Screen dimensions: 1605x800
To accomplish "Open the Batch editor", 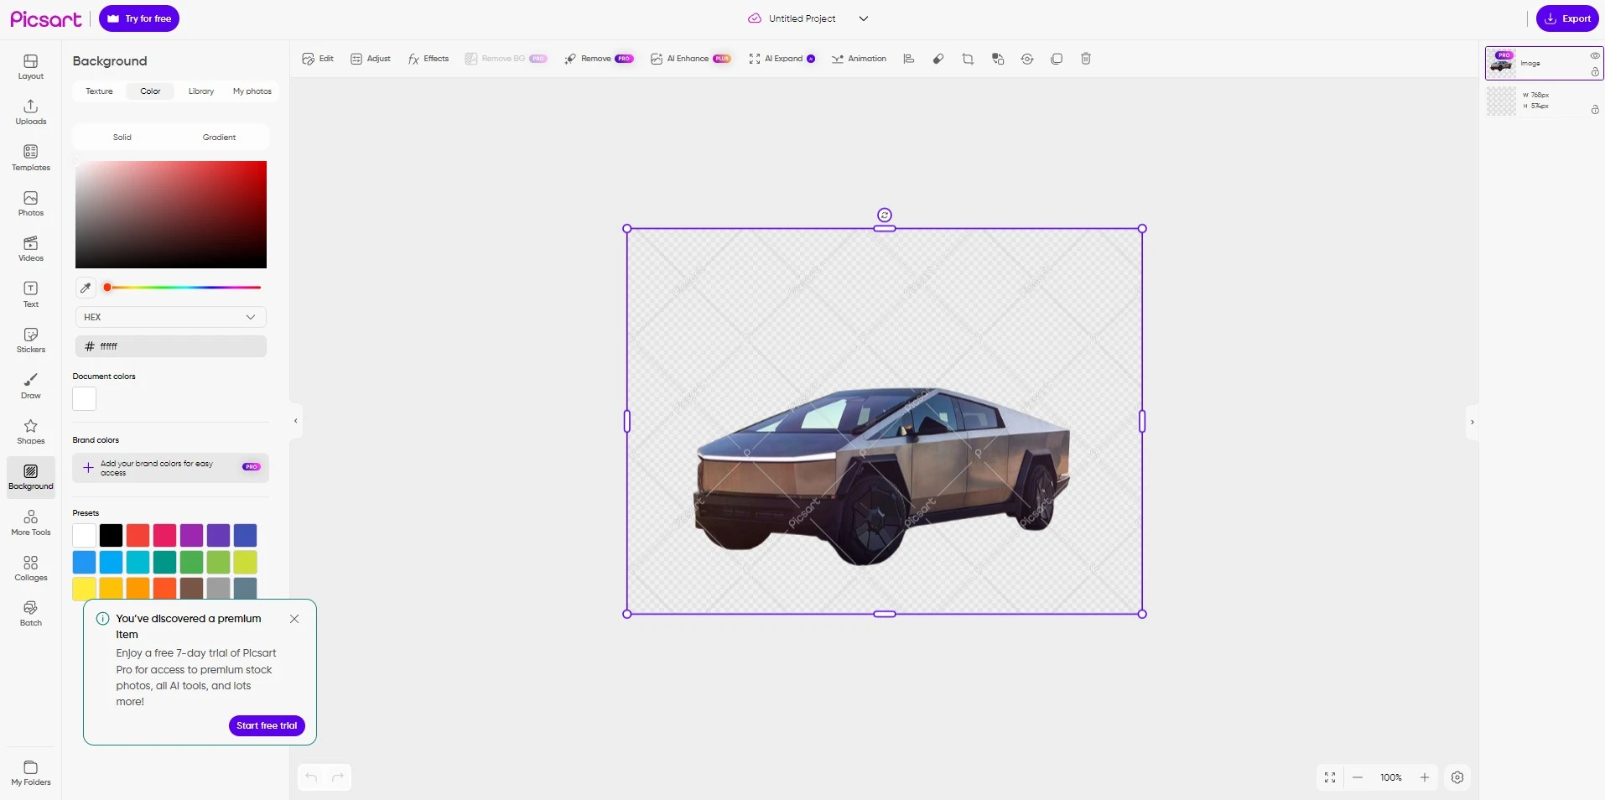I will [x=31, y=614].
